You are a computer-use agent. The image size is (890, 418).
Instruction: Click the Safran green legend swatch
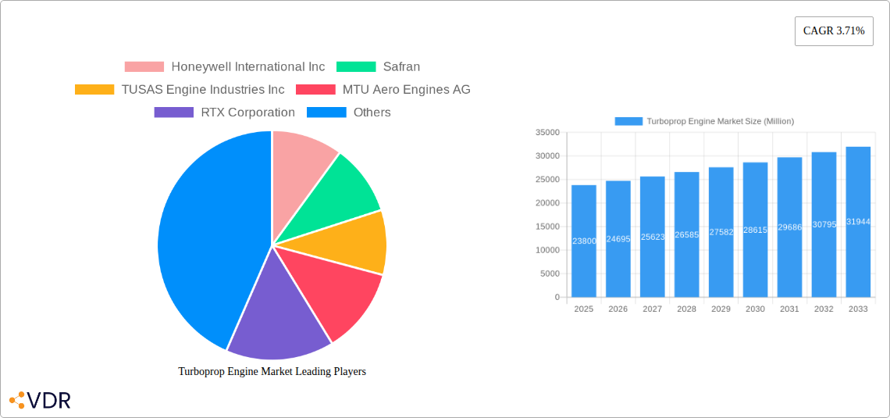[x=356, y=66]
